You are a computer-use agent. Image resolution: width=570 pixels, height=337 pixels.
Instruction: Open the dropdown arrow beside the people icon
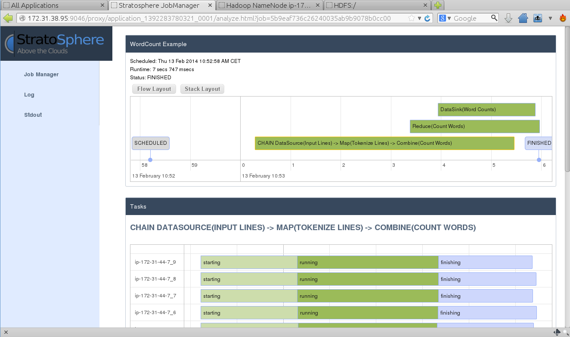click(550, 18)
